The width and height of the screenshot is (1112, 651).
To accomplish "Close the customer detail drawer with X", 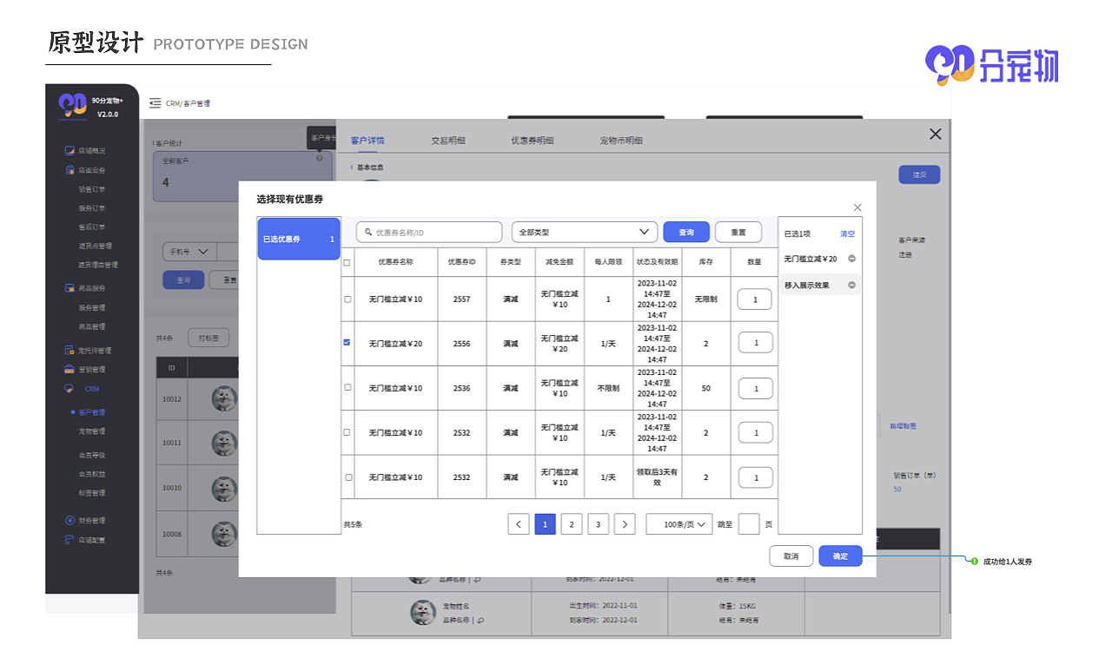I will click(x=935, y=134).
